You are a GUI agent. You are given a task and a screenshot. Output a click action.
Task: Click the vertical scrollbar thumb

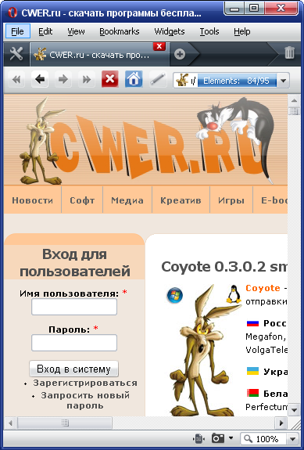(294, 111)
